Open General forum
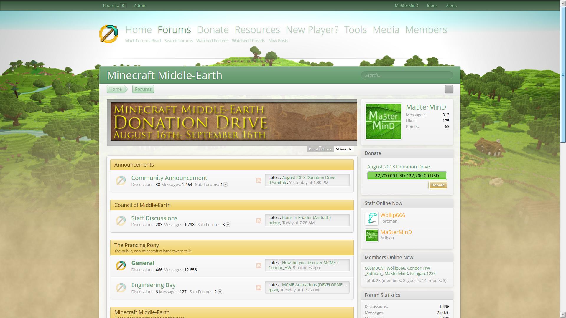Image resolution: width=566 pixels, height=318 pixels. 143,263
